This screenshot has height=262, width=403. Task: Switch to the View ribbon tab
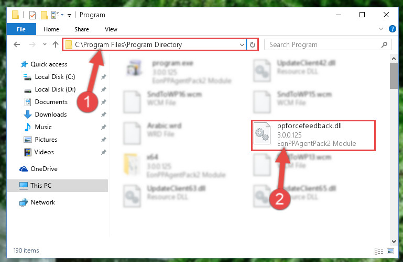tap(111, 29)
